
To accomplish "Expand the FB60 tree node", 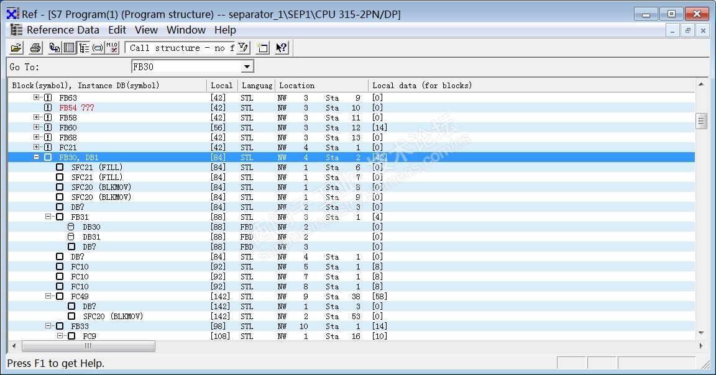I will click(x=36, y=127).
